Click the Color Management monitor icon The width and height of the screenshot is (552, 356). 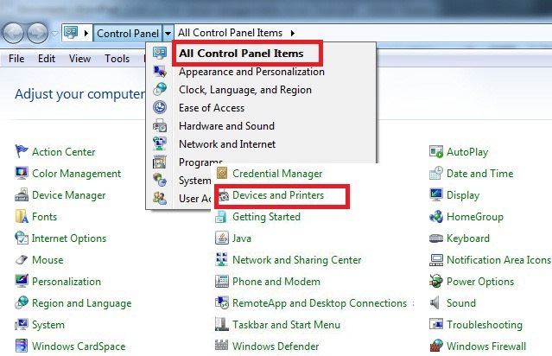click(22, 173)
